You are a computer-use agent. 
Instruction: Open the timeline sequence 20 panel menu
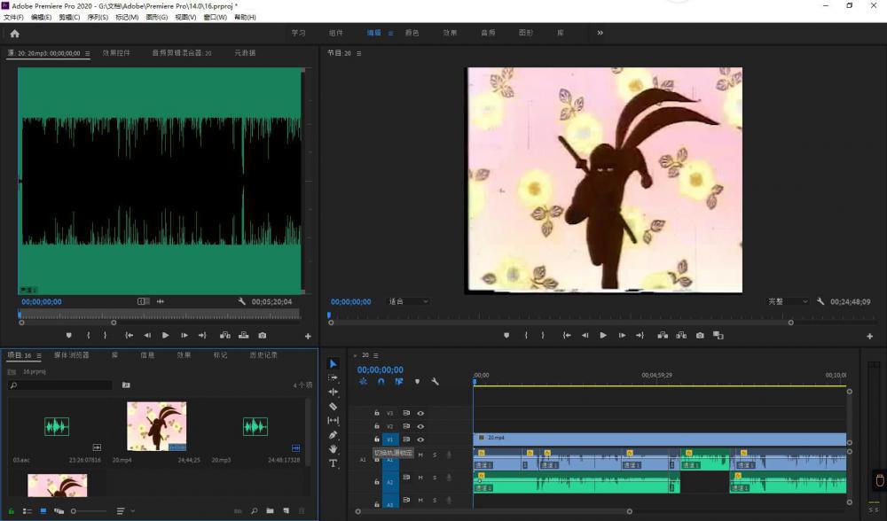pyautogui.click(x=375, y=355)
